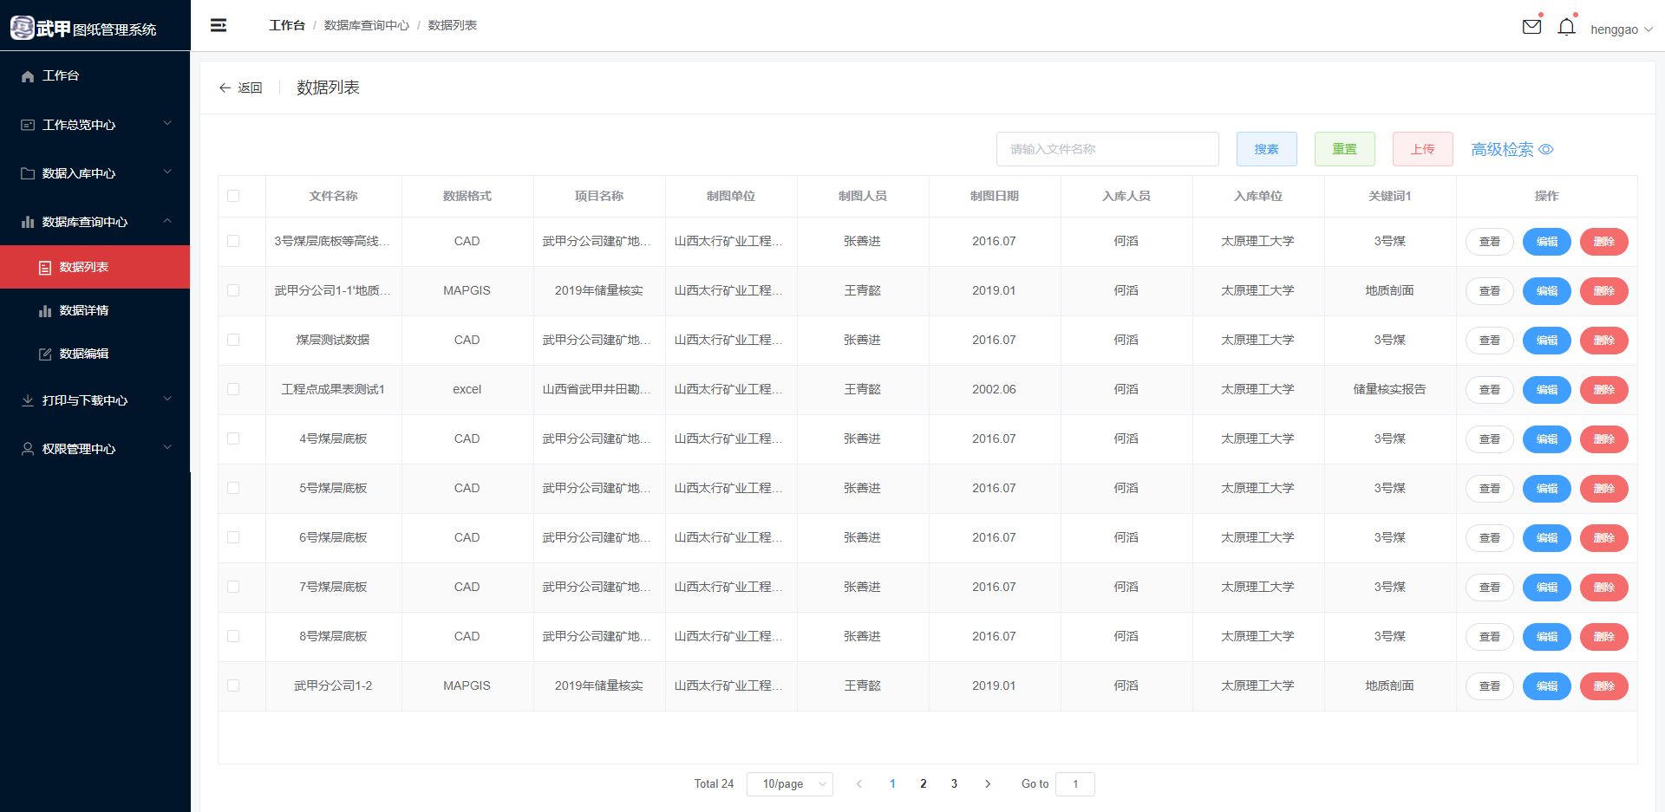Click the bar chart icon for 数据详情
The height and width of the screenshot is (812, 1665).
(45, 310)
